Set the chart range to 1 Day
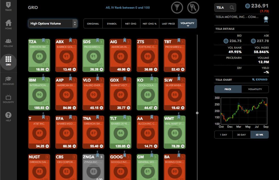This screenshot has height=180, width=279. [223, 135]
